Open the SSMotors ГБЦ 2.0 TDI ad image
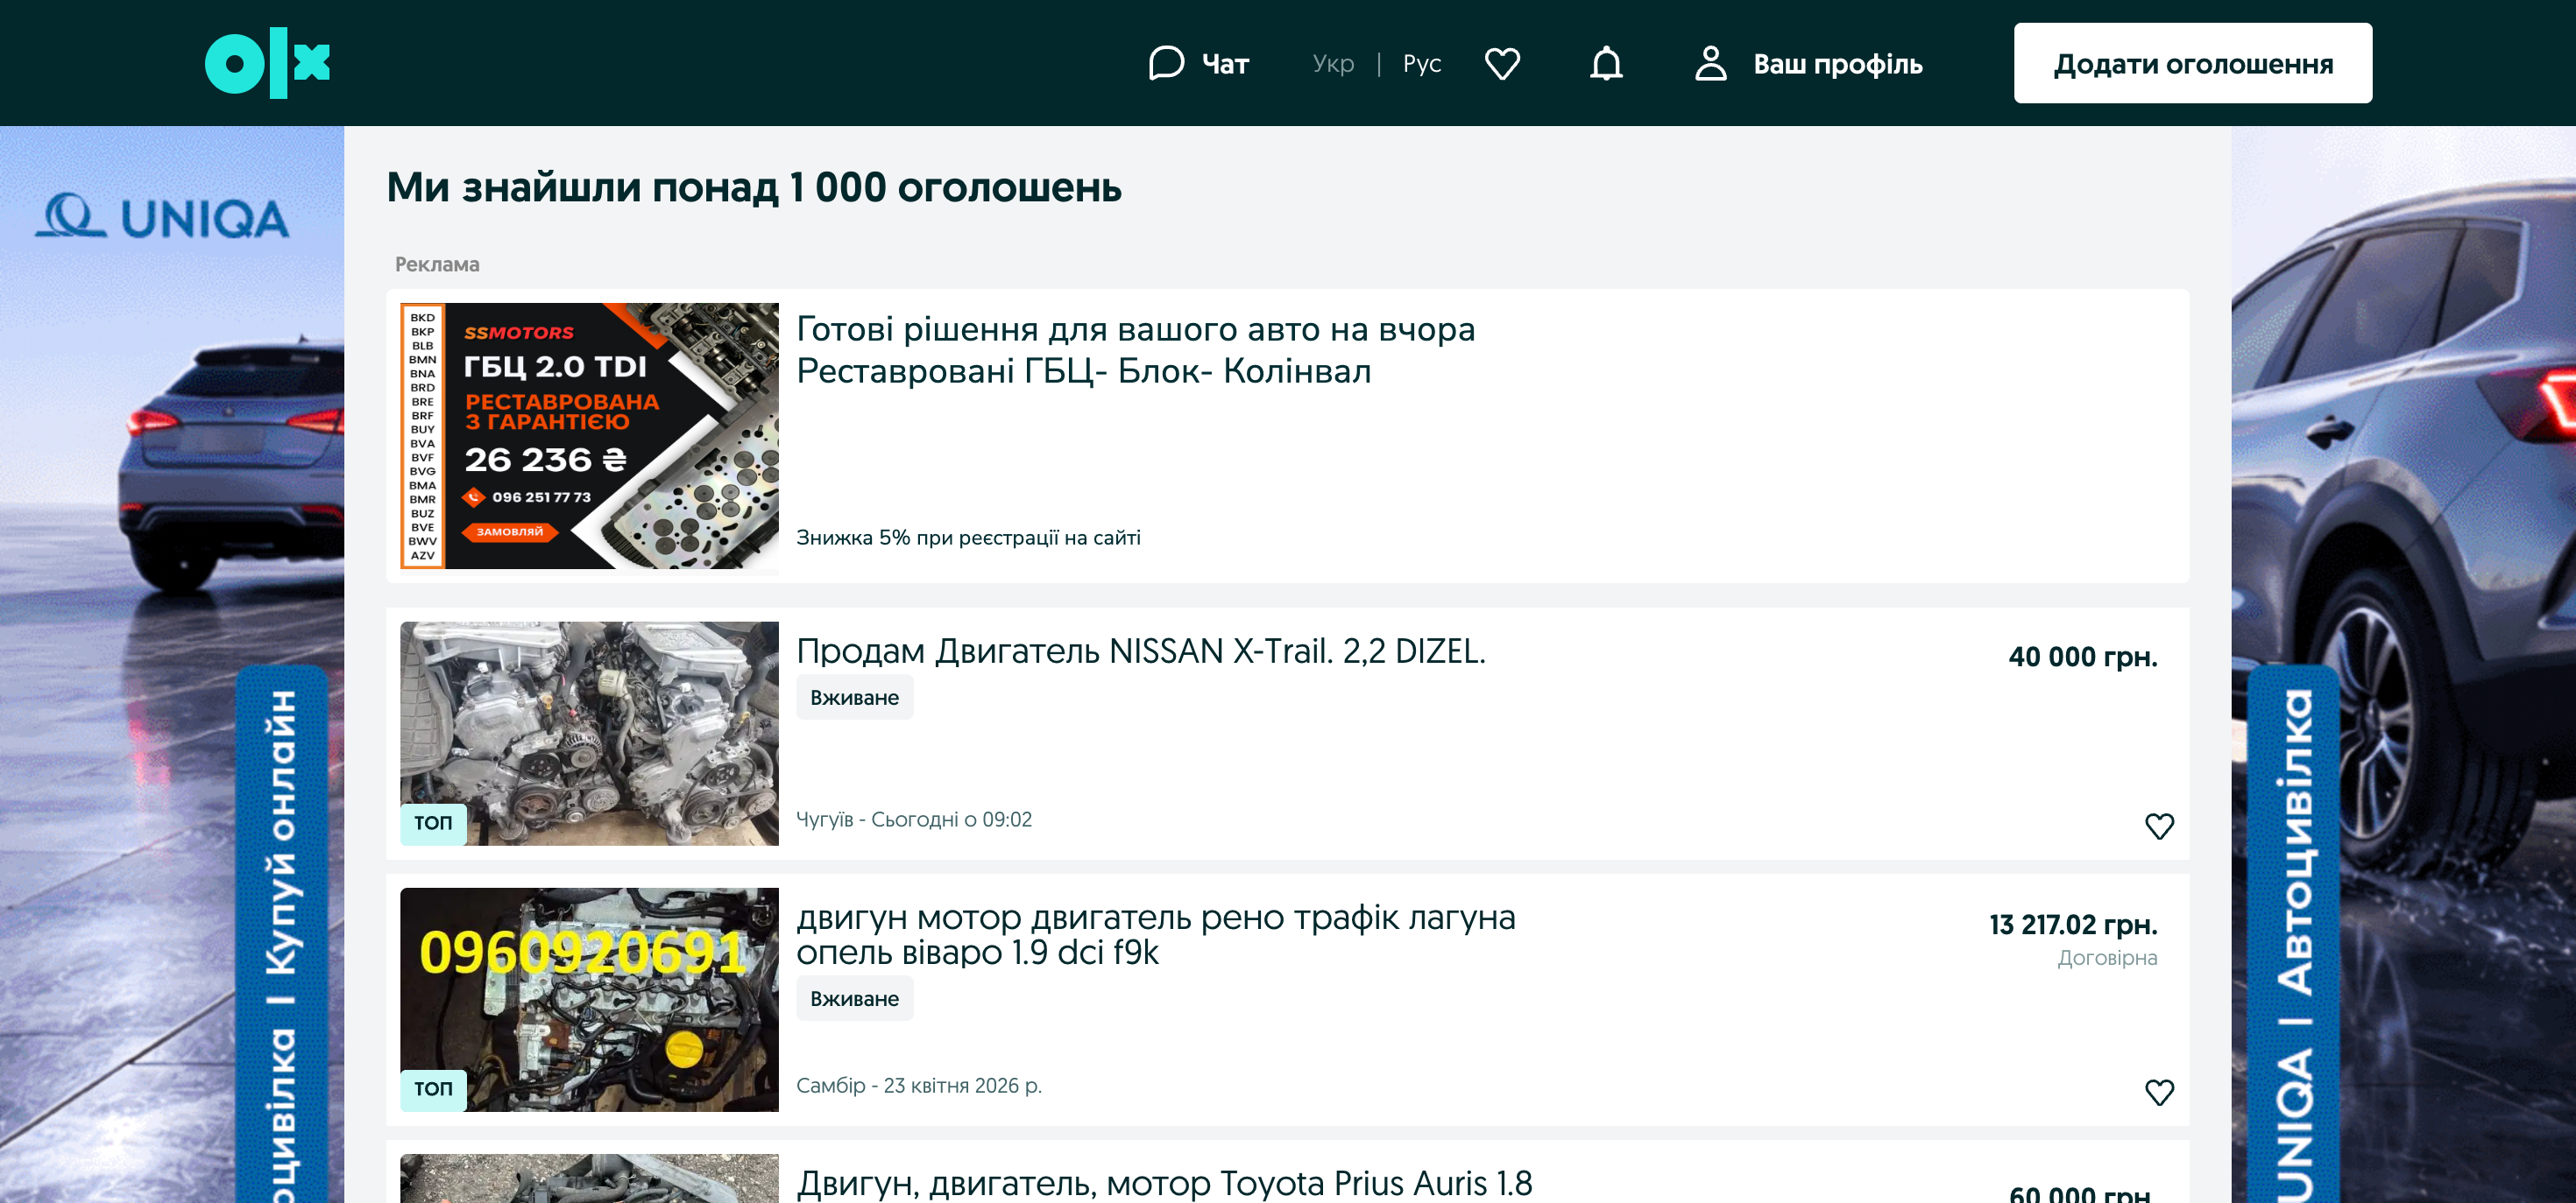The image size is (2576, 1203). point(589,436)
